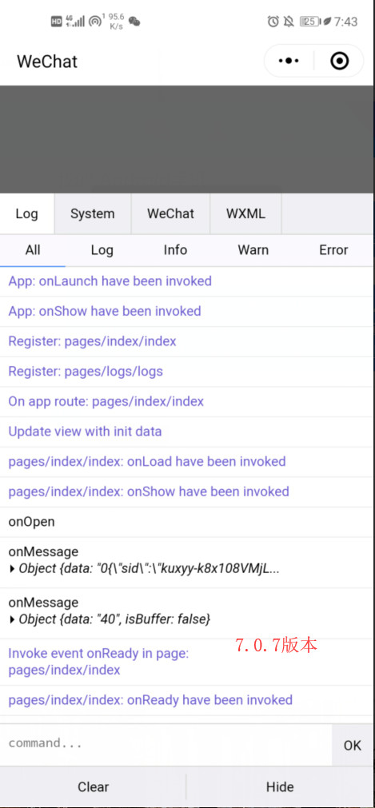Select the WeChat console tab
Viewport: 375px width, 808px height.
pos(171,213)
